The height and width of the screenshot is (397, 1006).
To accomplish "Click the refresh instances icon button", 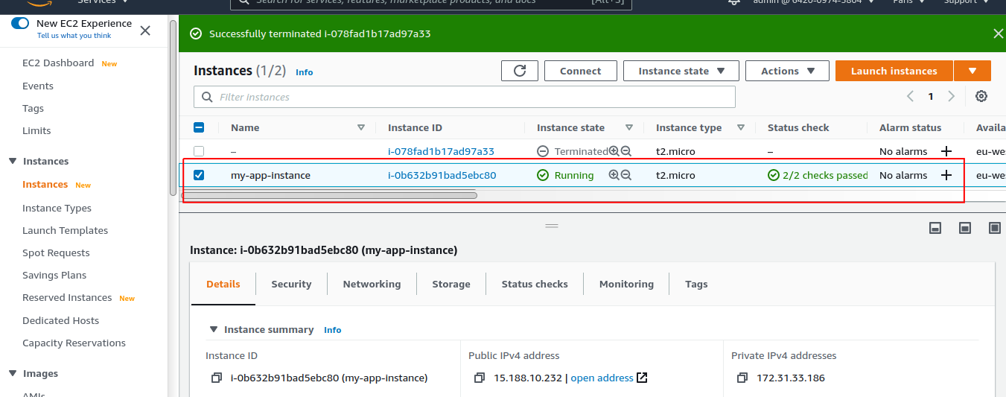I will point(520,71).
